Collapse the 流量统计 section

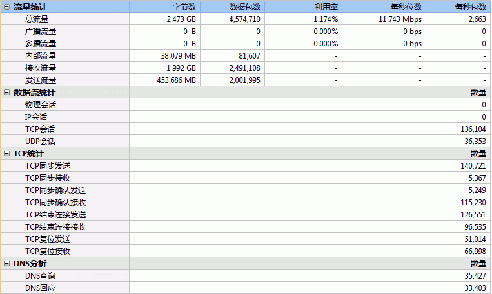point(6,6)
